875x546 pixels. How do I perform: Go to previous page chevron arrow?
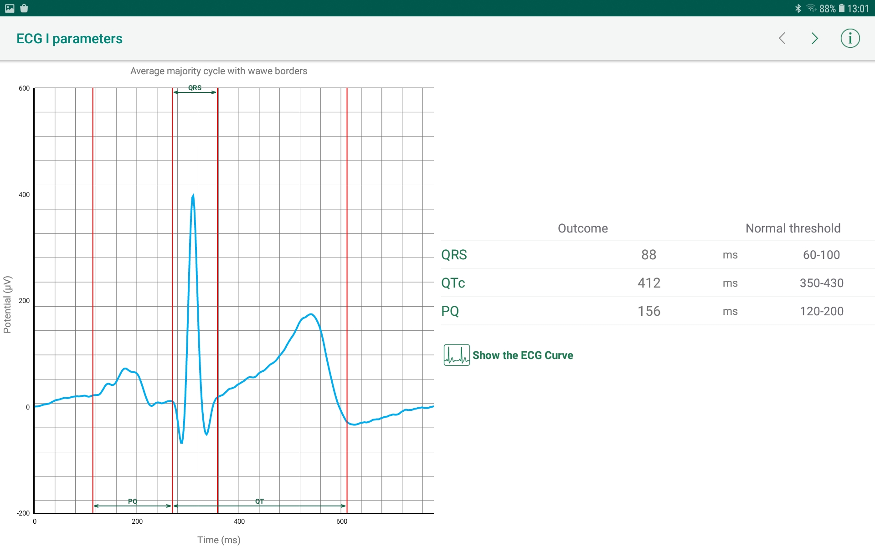point(782,38)
